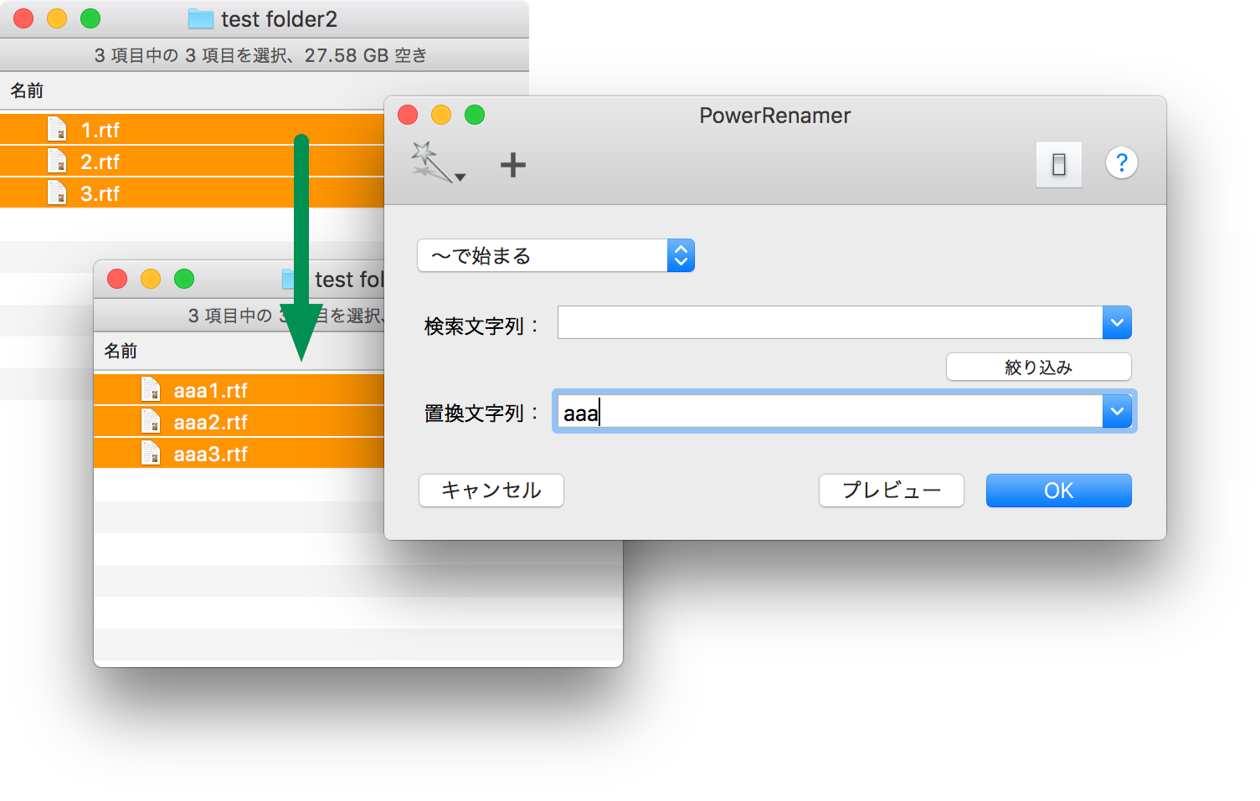Open help with the question mark icon
Image resolution: width=1260 pixels, height=801 pixels.
(1121, 162)
